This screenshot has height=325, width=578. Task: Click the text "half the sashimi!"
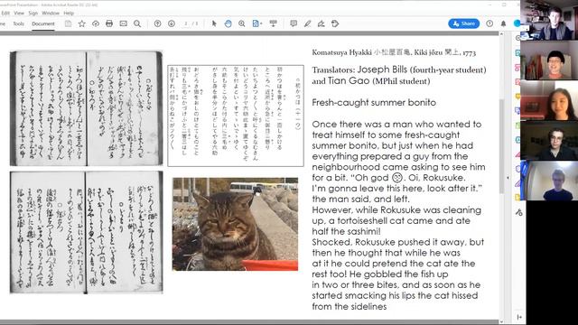346,231
